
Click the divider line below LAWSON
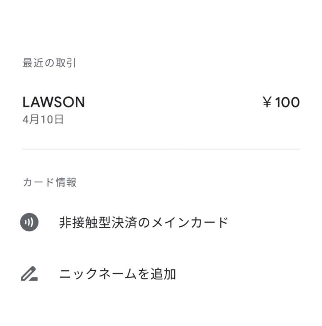161,149
